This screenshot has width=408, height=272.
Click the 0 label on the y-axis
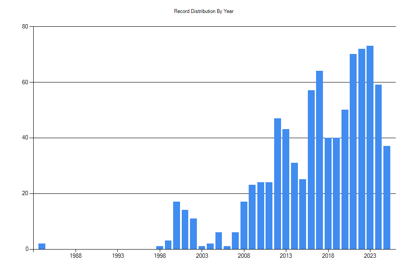click(x=26, y=249)
